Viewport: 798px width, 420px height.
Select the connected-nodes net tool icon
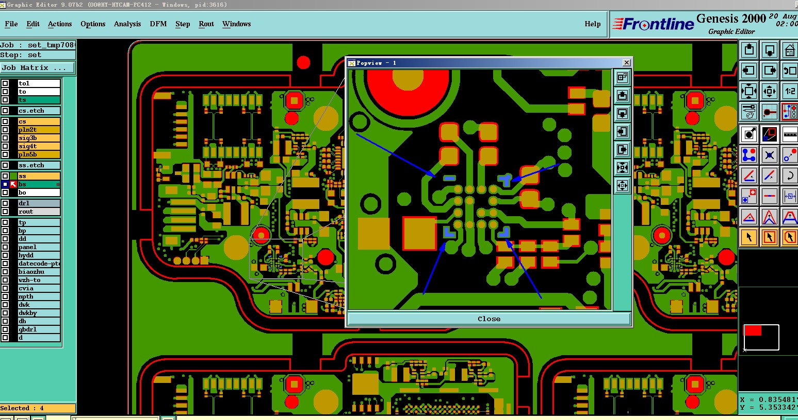749,155
